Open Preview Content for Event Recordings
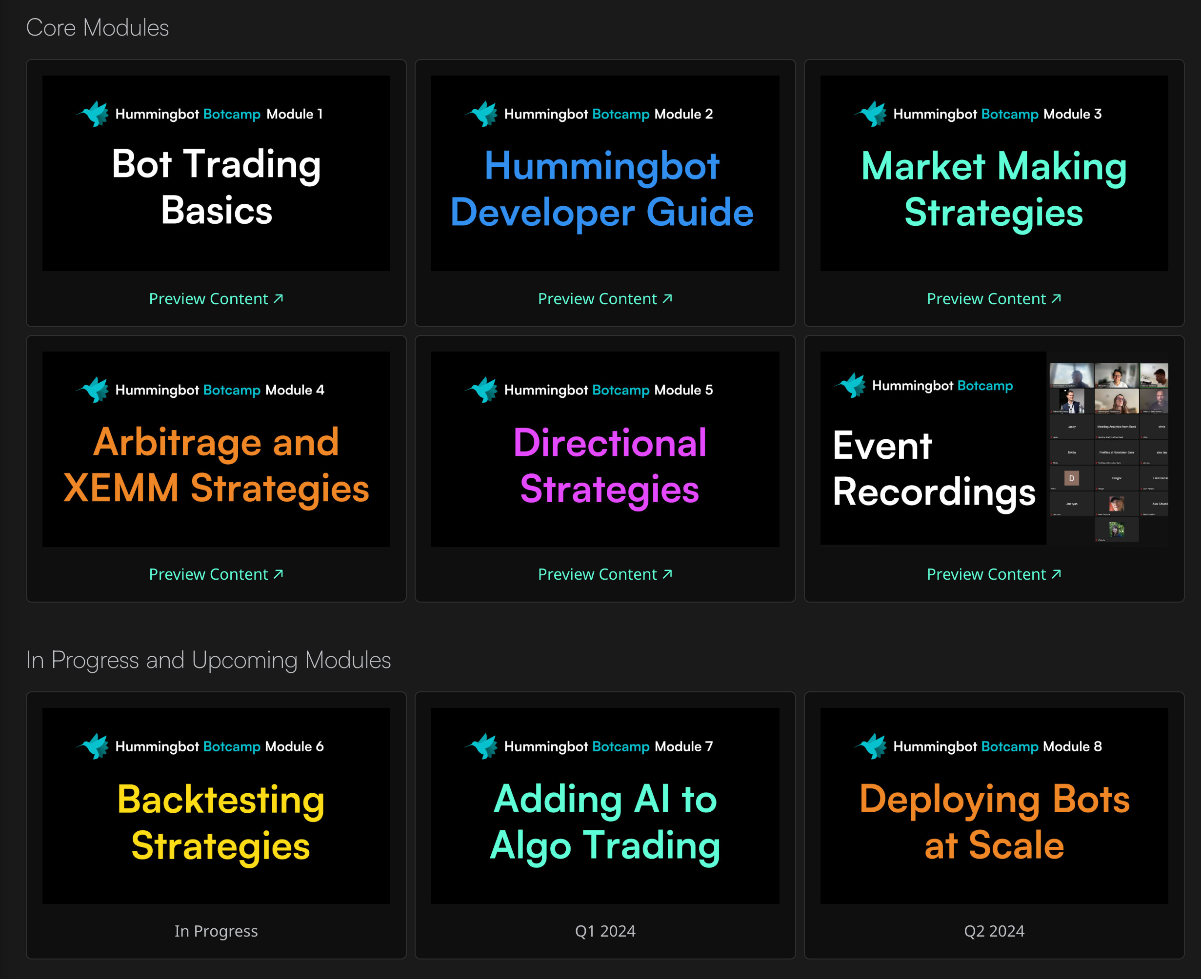The width and height of the screenshot is (1201, 979). (x=994, y=574)
